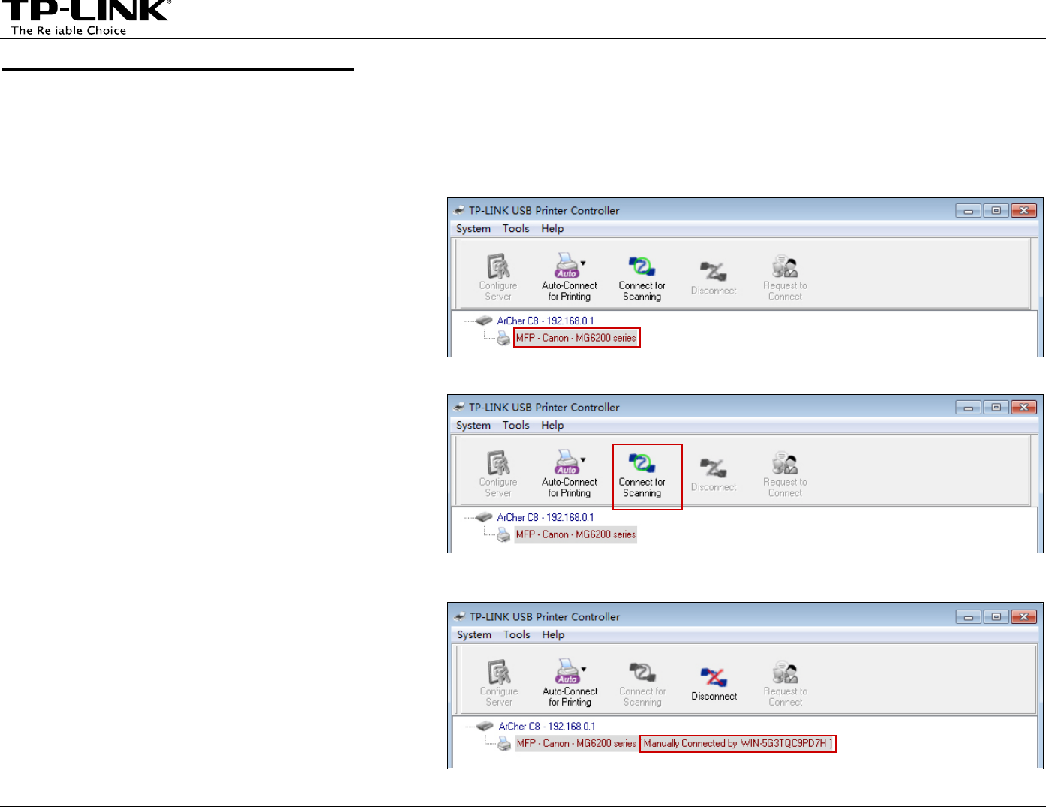The width and height of the screenshot is (1046, 807).
Task: Click 'MFP - Canon - MG6200 series' in the middle window
Action: click(576, 534)
